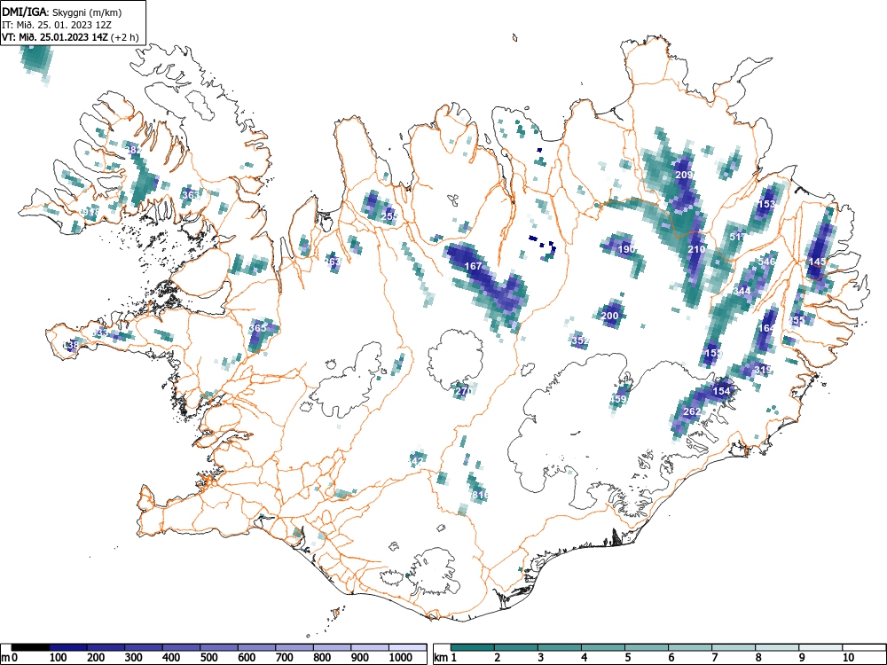887x665 pixels.
Task: Click the visibility value 816 in the south
Action: tap(479, 495)
